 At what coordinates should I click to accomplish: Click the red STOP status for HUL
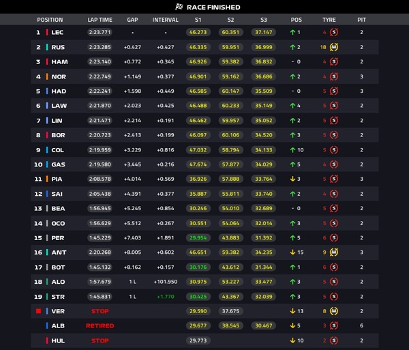100,340
